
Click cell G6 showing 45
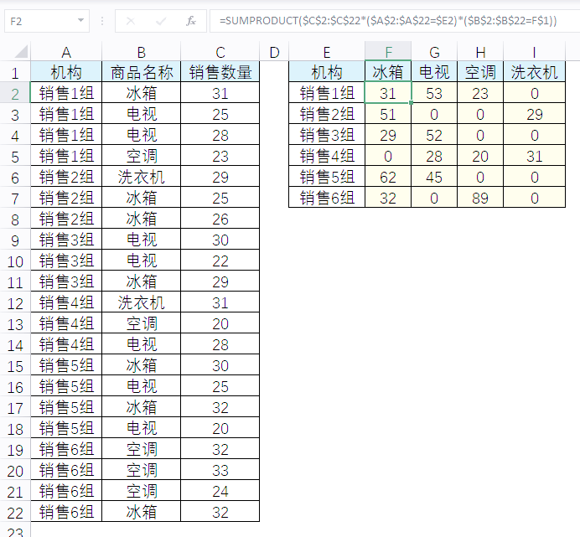click(434, 177)
